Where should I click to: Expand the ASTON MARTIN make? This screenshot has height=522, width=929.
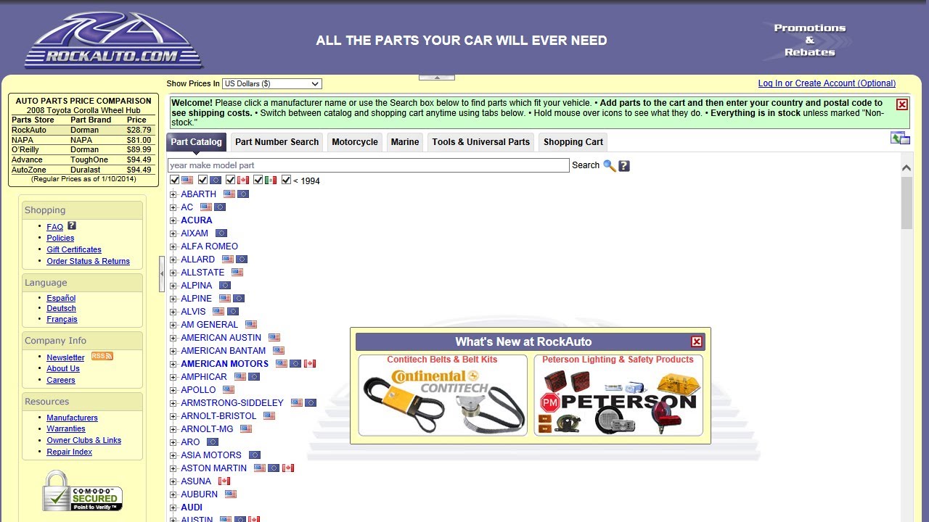(x=173, y=468)
